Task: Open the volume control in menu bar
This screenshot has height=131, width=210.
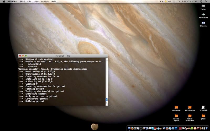Action: click(x=196, y=2)
